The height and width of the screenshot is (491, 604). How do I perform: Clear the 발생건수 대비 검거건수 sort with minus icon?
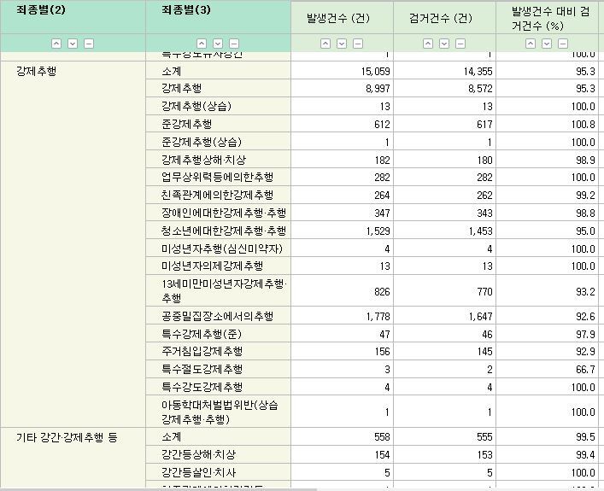(563, 44)
